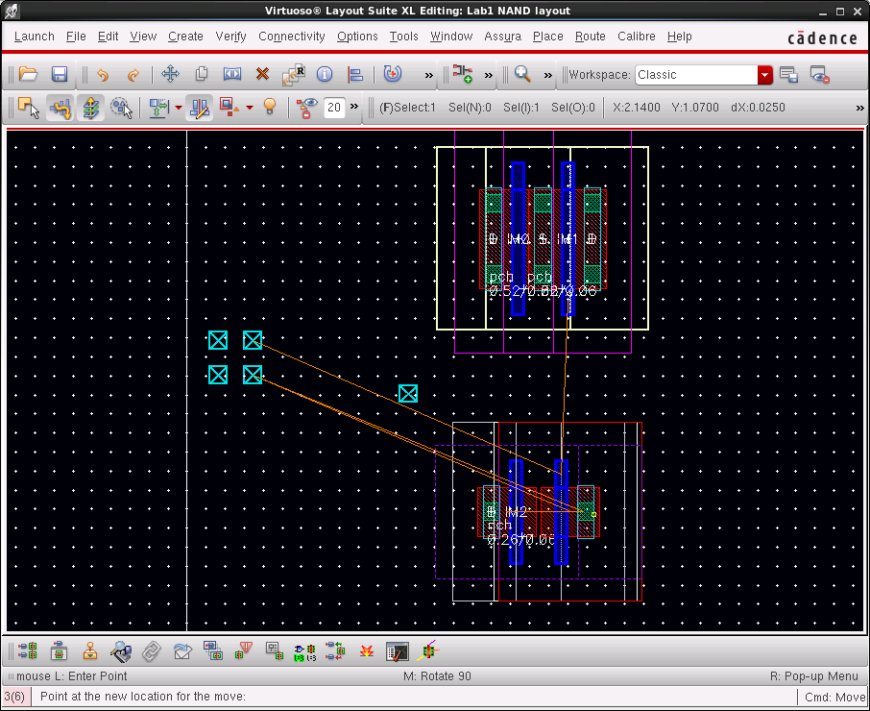Screen dimensions: 870x711
Task: Toggle the layer stack arrows icon
Action: tap(90, 107)
